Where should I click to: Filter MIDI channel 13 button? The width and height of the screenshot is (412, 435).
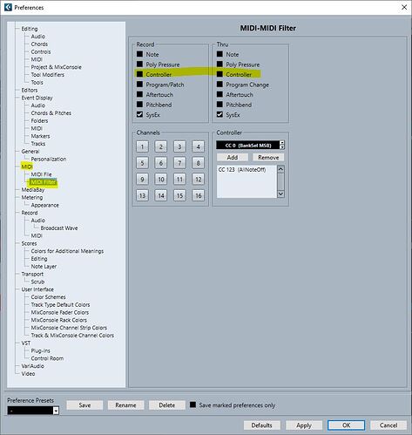pos(142,195)
